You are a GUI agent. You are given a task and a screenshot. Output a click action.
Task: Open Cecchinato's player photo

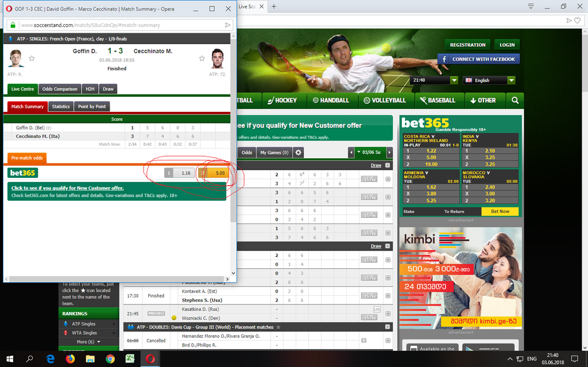pos(218,58)
